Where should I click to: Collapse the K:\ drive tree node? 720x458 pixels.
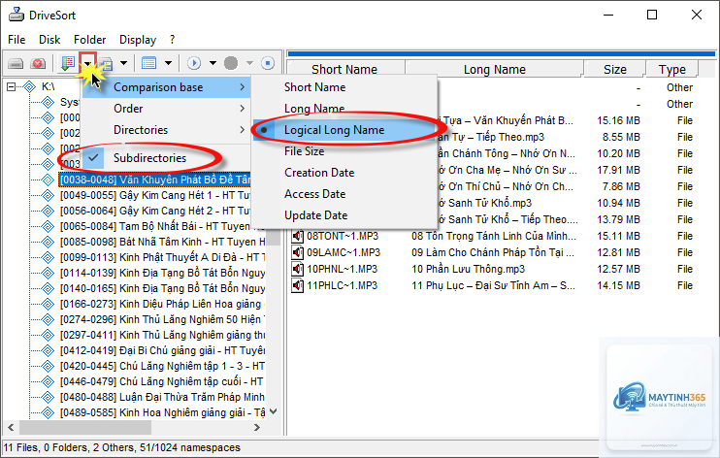click(x=12, y=86)
